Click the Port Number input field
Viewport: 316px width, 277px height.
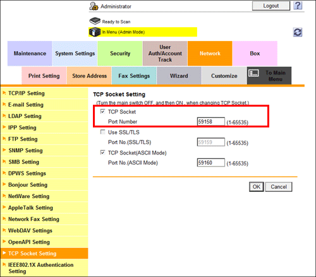[211, 122]
